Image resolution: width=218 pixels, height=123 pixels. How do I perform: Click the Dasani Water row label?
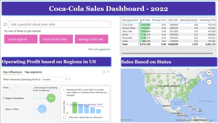129,28
